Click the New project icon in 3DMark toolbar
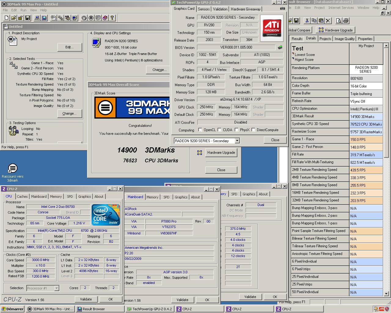This screenshot has width=391, height=313. (6, 18)
